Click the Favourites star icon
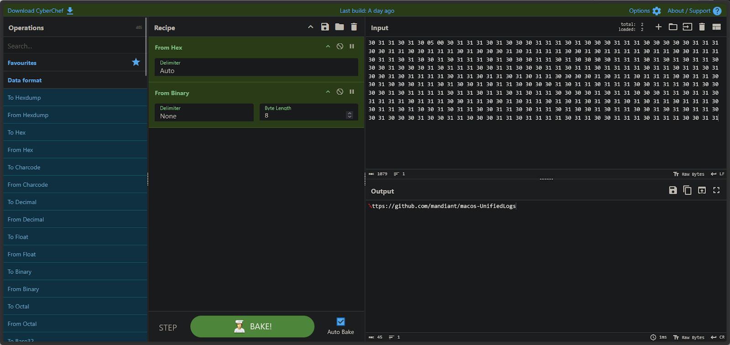 pyautogui.click(x=136, y=62)
